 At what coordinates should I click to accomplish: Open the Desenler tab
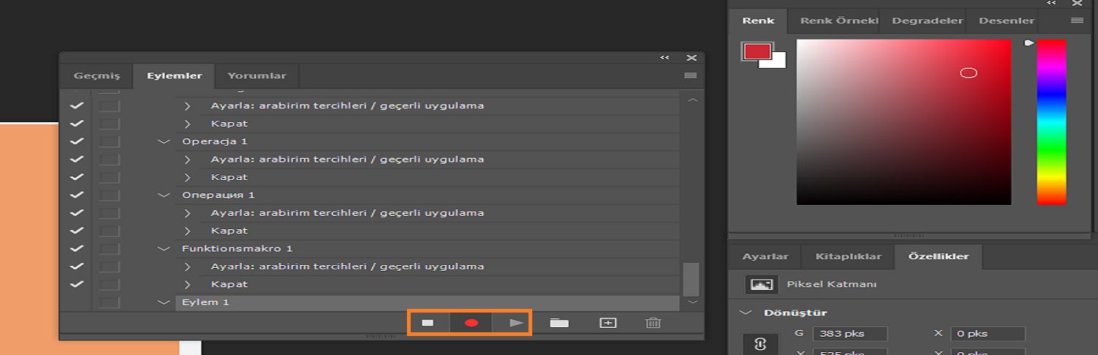[1006, 21]
